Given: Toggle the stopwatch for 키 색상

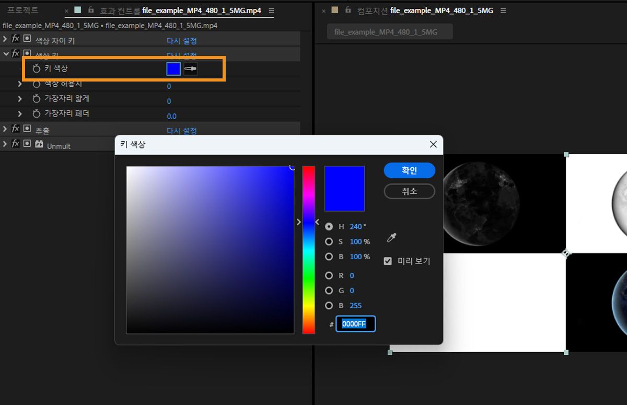Looking at the screenshot, I should 36,69.
